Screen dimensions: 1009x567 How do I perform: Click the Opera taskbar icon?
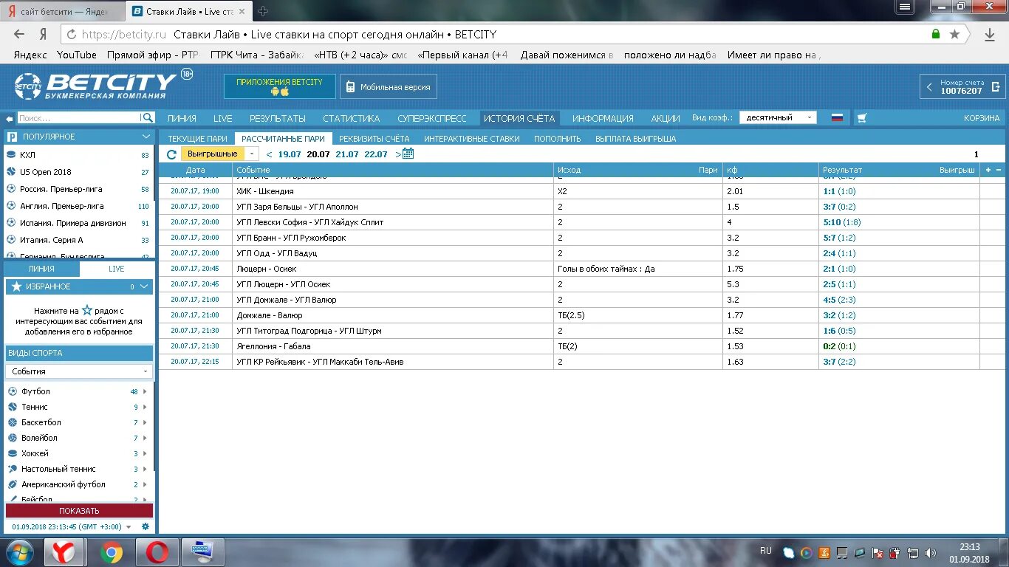click(157, 552)
